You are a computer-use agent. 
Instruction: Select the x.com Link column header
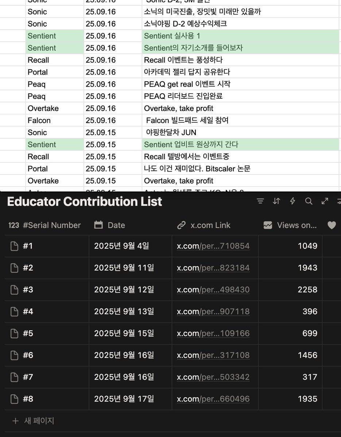click(215, 225)
